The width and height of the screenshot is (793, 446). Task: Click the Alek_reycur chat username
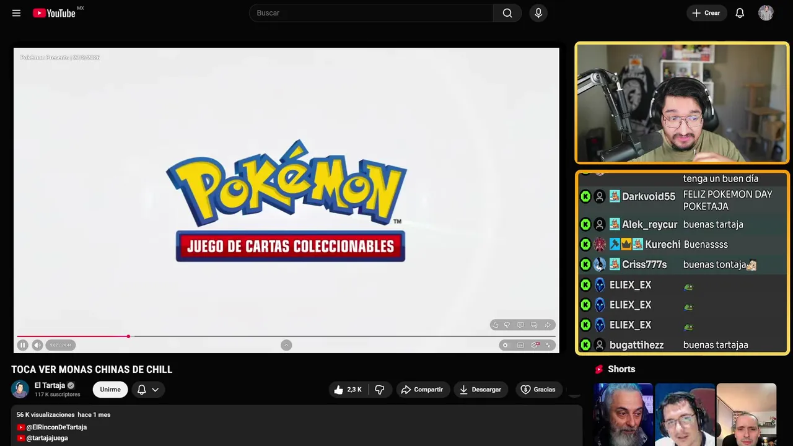pos(650,224)
